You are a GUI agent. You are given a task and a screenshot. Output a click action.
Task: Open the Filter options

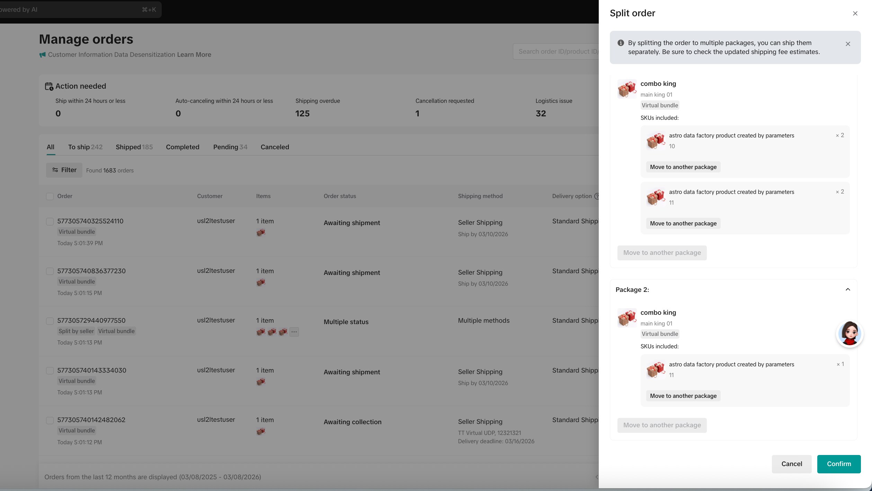(x=64, y=170)
